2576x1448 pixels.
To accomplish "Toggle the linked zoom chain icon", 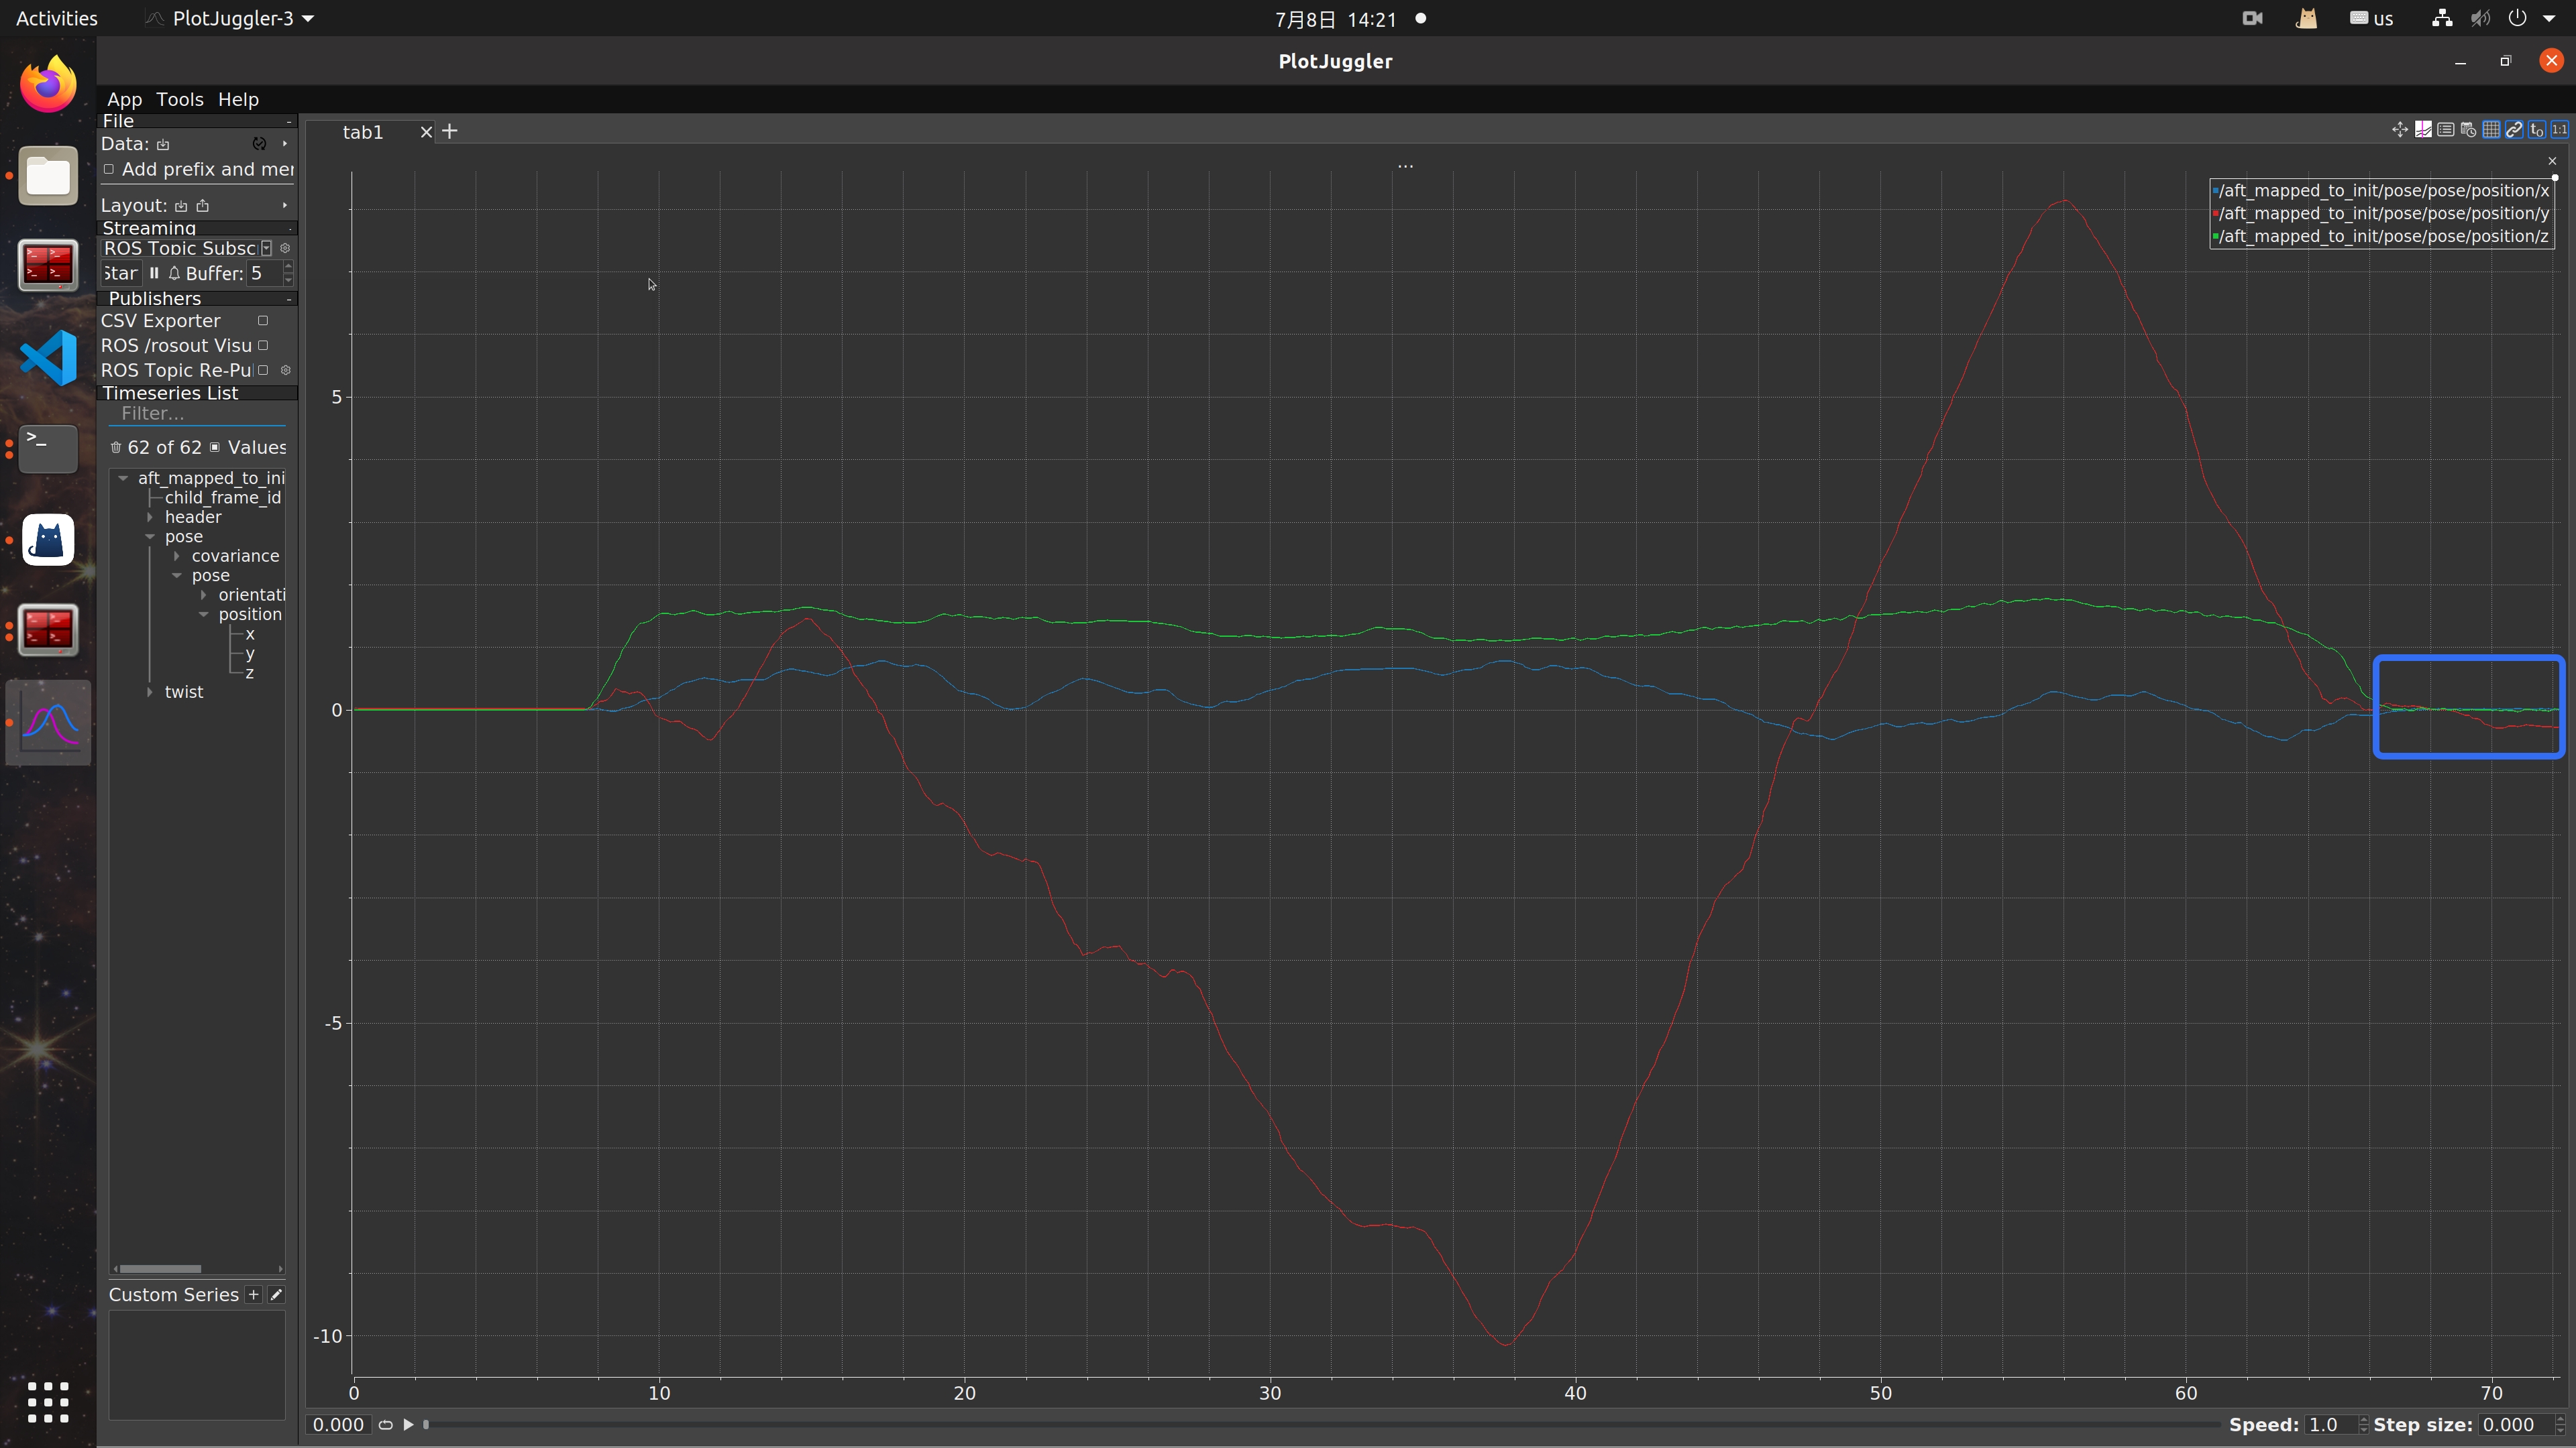I will [2514, 130].
